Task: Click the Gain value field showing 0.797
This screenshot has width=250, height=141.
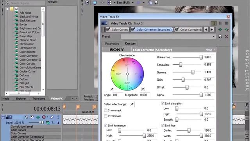Action: 209,80
